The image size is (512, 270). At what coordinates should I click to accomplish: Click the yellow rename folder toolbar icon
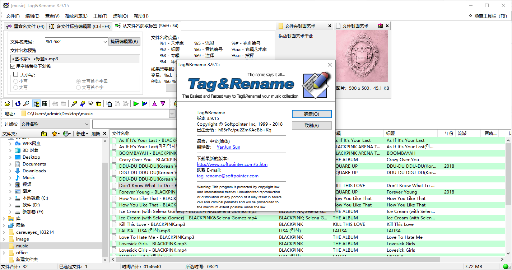pyautogui.click(x=98, y=104)
